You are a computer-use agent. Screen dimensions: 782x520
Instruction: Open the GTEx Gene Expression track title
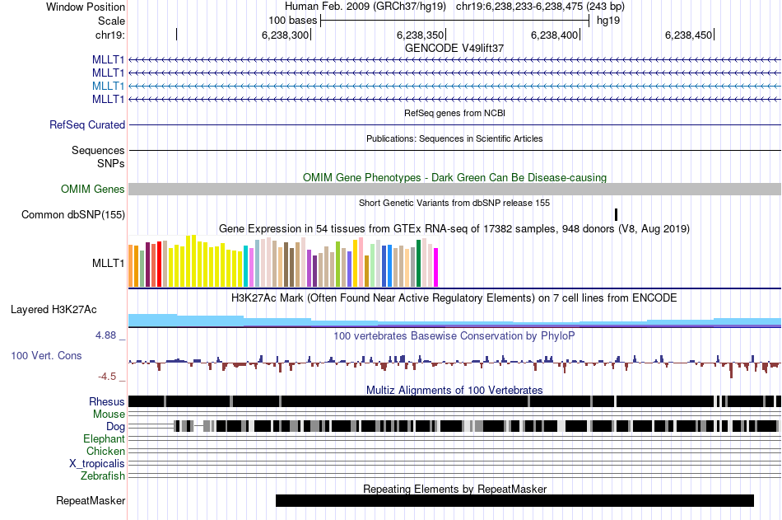[454, 229]
